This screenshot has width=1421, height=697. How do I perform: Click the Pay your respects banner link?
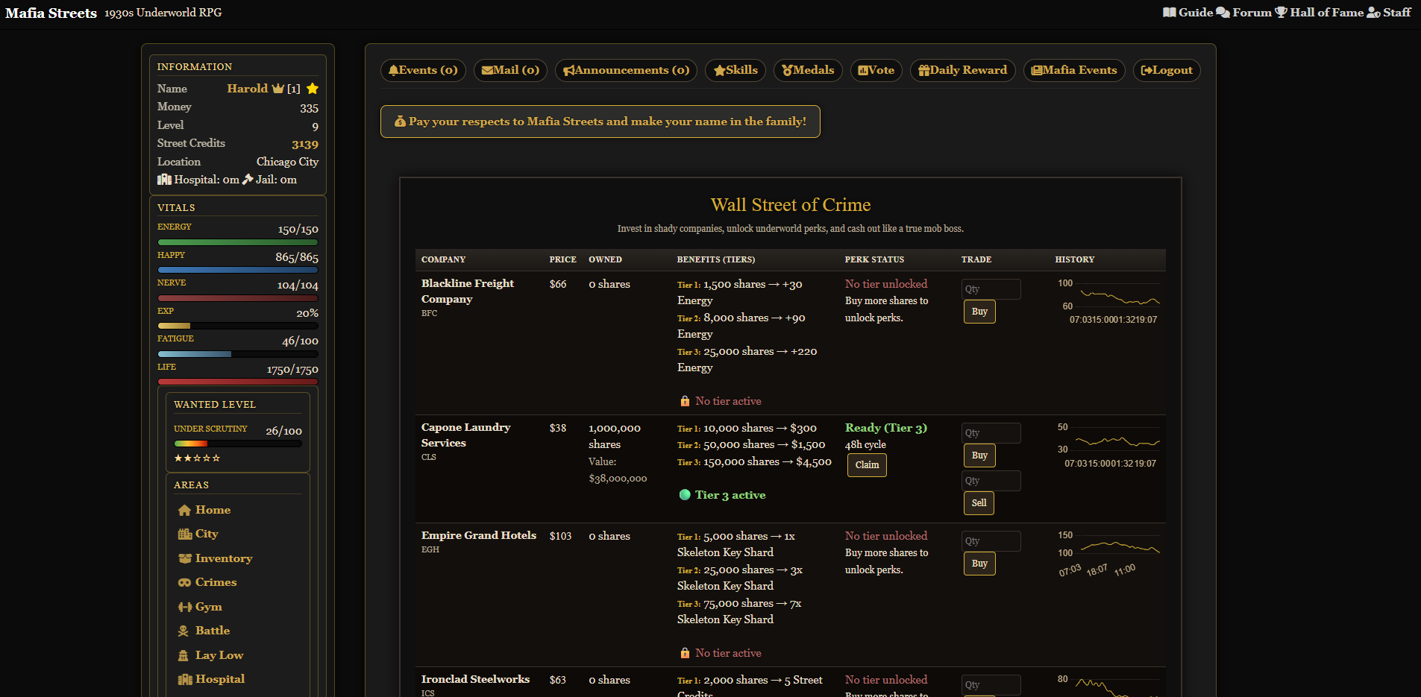click(x=600, y=122)
